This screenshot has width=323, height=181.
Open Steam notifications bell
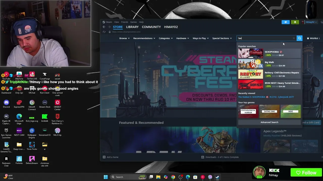[295, 22]
